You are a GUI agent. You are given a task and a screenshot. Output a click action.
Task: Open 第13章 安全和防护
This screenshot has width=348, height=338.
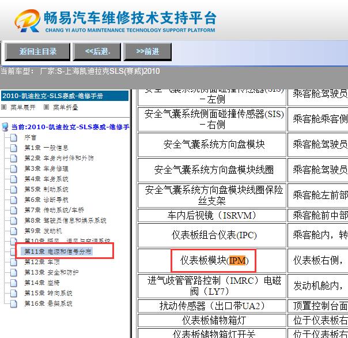tap(51, 272)
